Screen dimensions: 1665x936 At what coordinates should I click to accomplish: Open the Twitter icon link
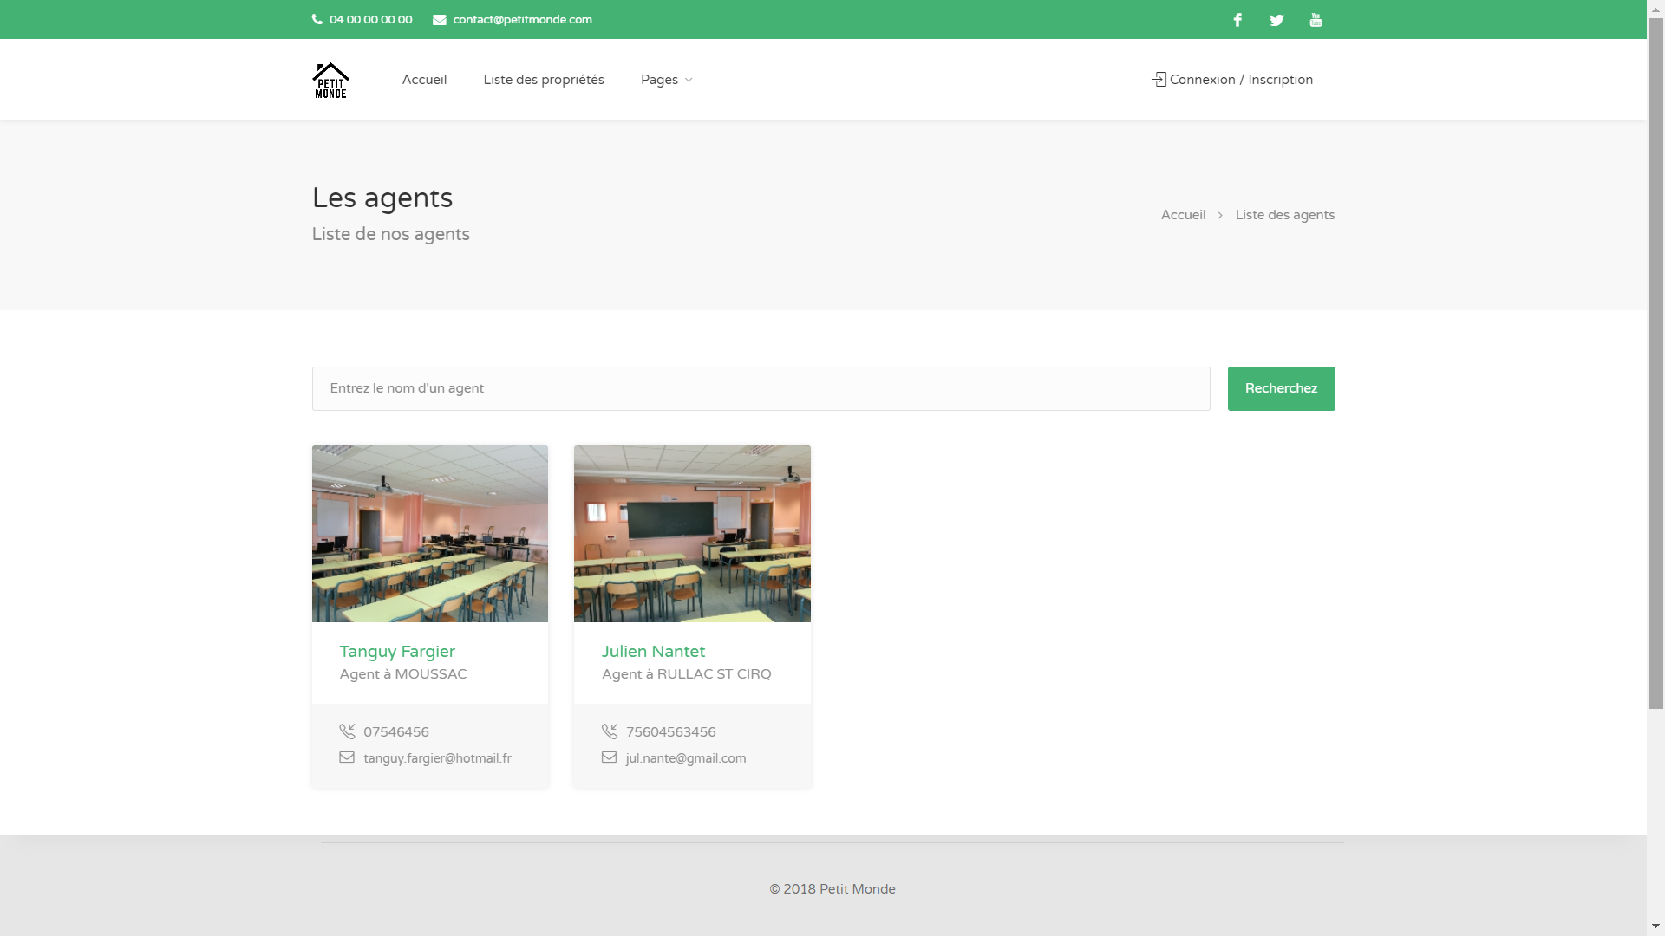pos(1276,20)
